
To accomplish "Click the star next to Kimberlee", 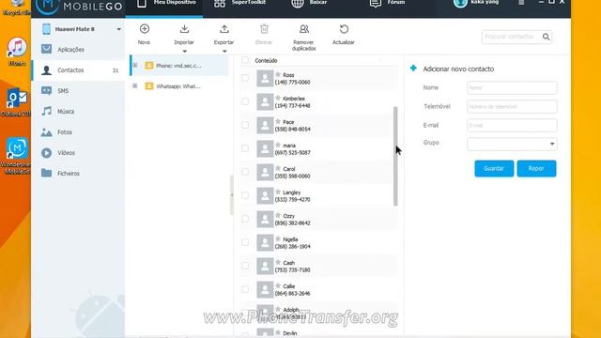I will [278, 98].
